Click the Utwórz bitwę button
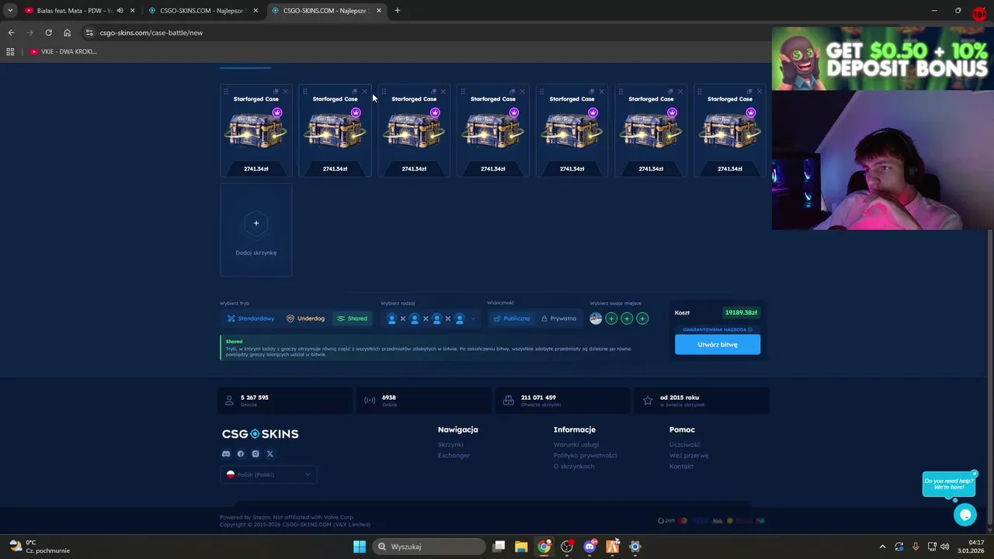Screen dimensions: 994x559 [718, 344]
